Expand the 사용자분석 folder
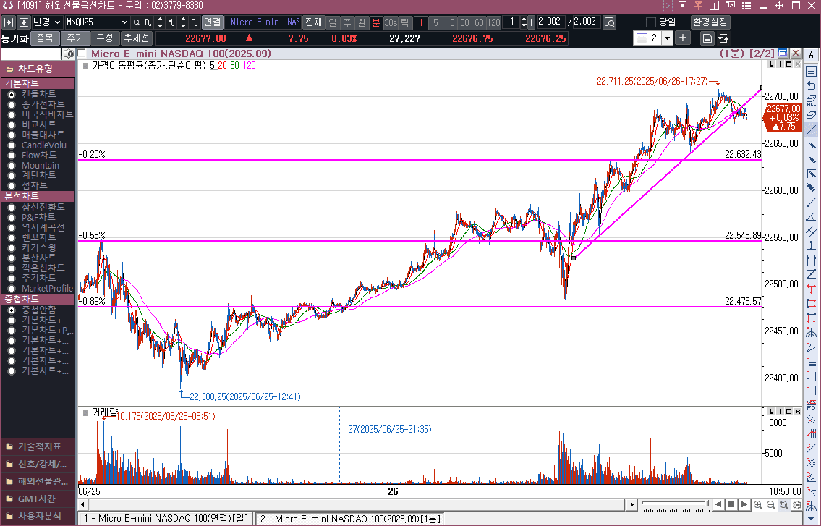This screenshot has height=526, width=821. click(x=37, y=516)
